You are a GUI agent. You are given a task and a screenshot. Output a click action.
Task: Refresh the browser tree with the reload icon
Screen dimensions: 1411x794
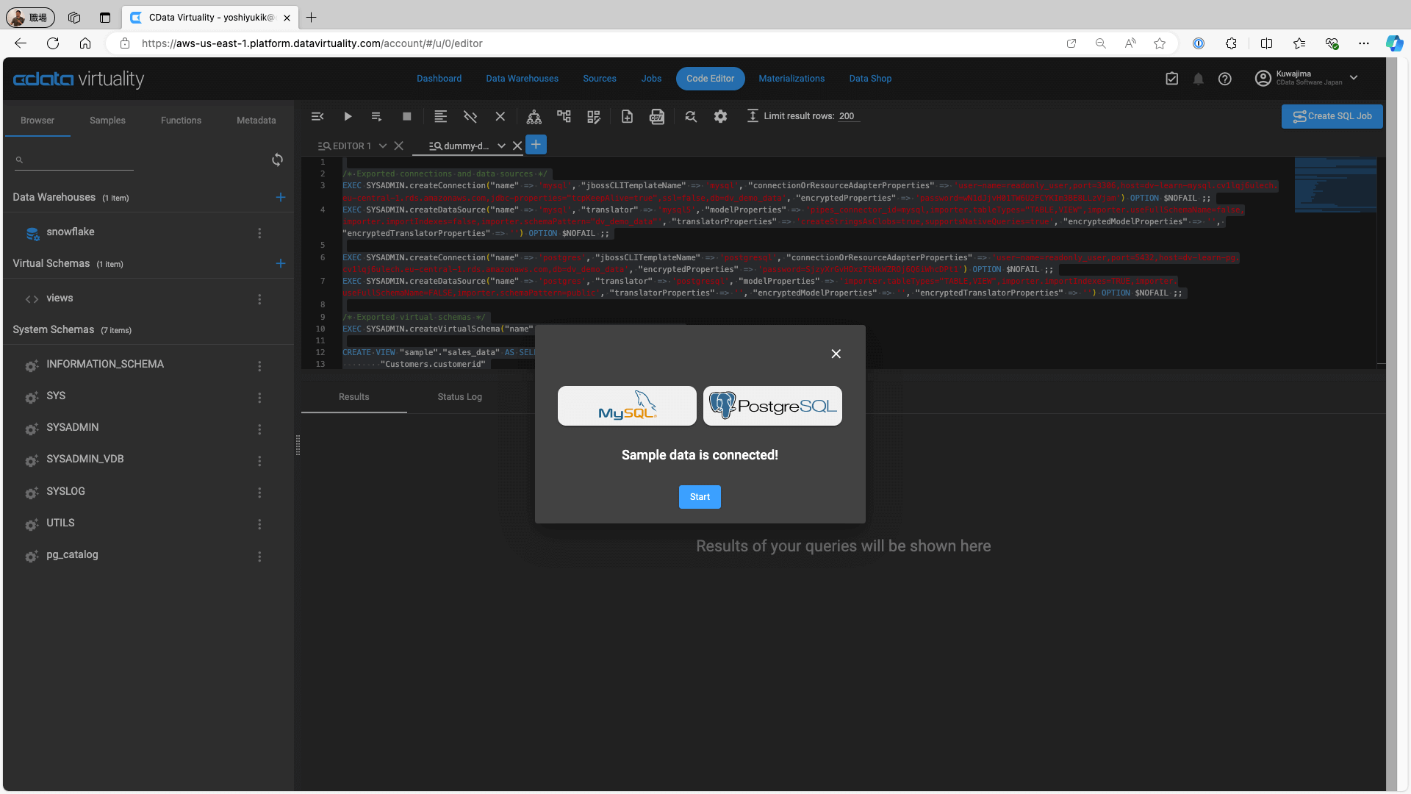(x=277, y=160)
